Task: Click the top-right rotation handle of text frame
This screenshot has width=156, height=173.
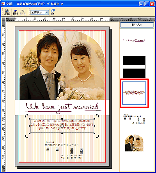Action: coord(97,116)
